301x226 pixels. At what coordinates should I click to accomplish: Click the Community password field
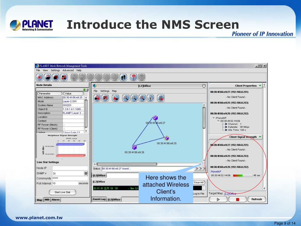tap(70, 178)
